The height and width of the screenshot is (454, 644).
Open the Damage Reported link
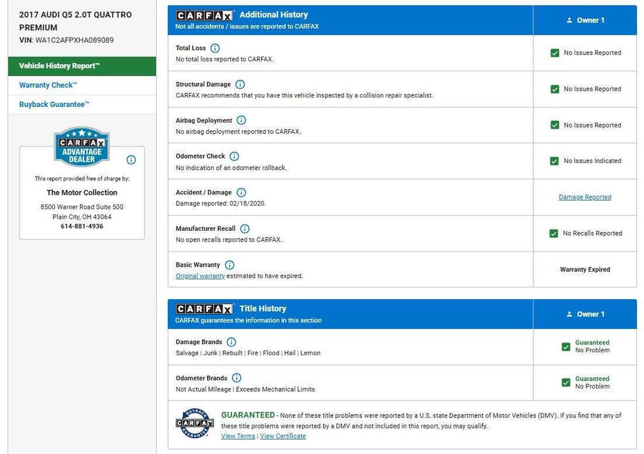[x=585, y=197]
